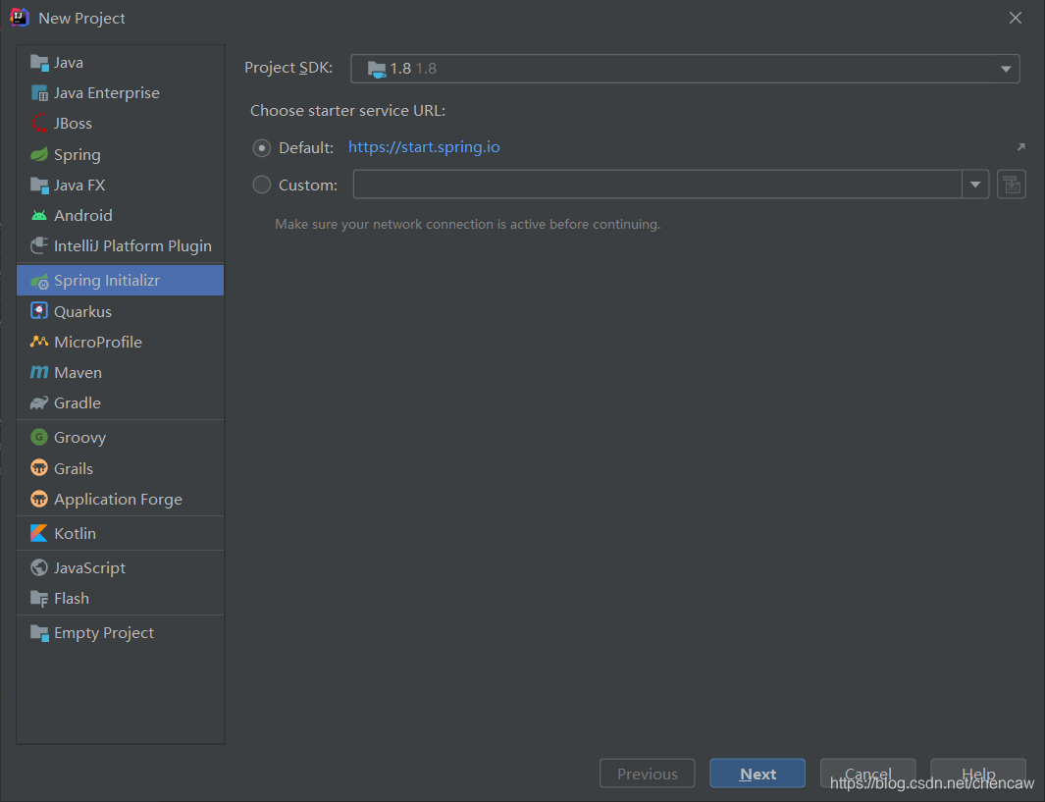The image size is (1045, 802).
Task: Click the Previous button
Action: click(x=648, y=774)
